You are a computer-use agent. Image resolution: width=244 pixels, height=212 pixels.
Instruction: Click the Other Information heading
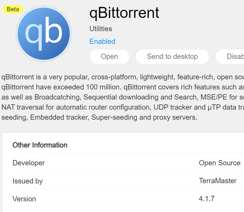40,145
